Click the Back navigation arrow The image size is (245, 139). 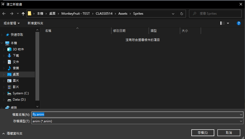[4, 14]
